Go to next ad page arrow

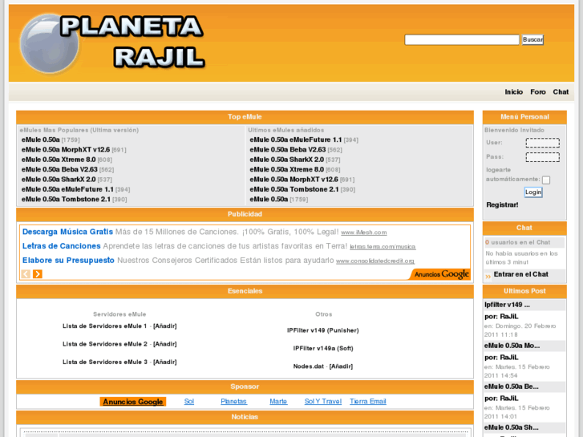pos(38,274)
